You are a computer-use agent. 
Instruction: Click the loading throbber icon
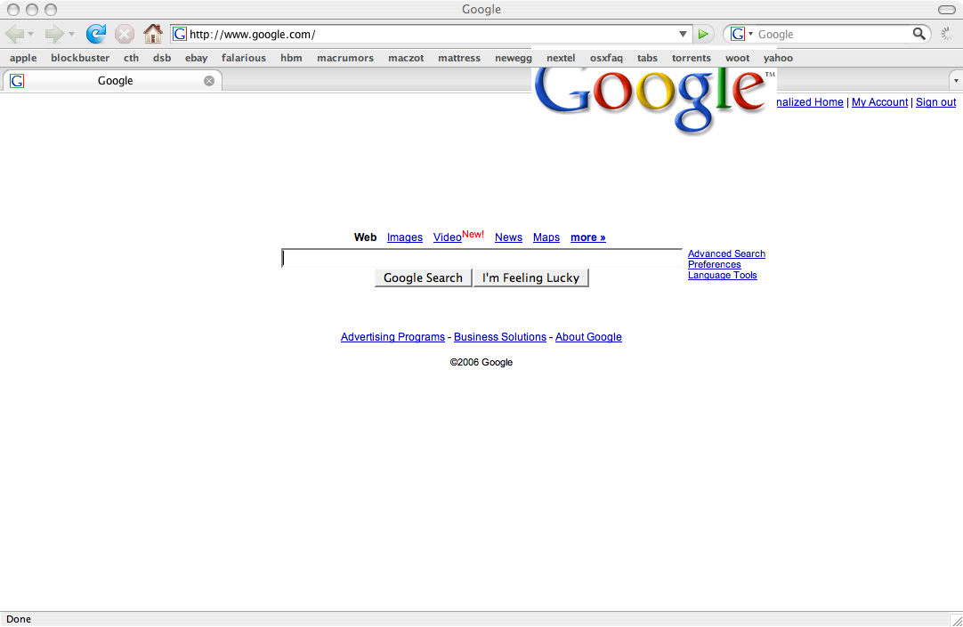948,34
